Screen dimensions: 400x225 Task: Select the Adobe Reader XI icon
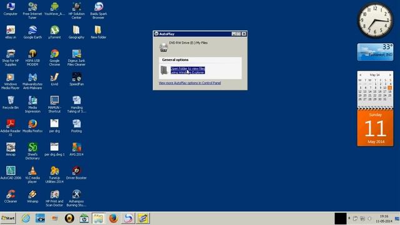tap(11, 127)
